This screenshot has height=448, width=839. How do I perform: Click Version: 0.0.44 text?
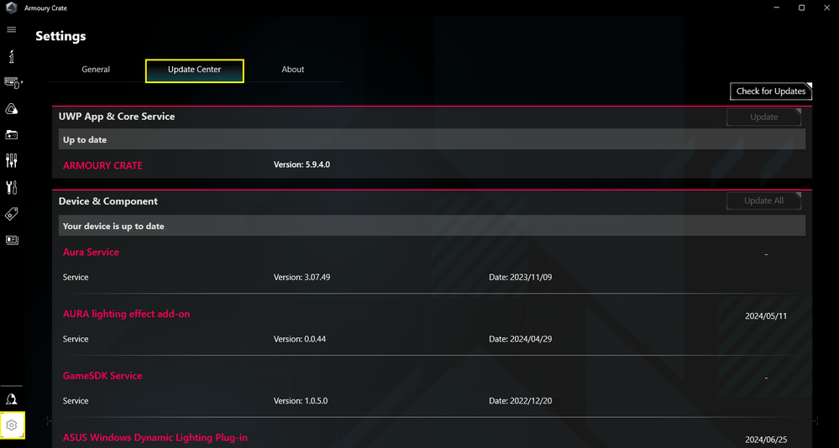300,339
